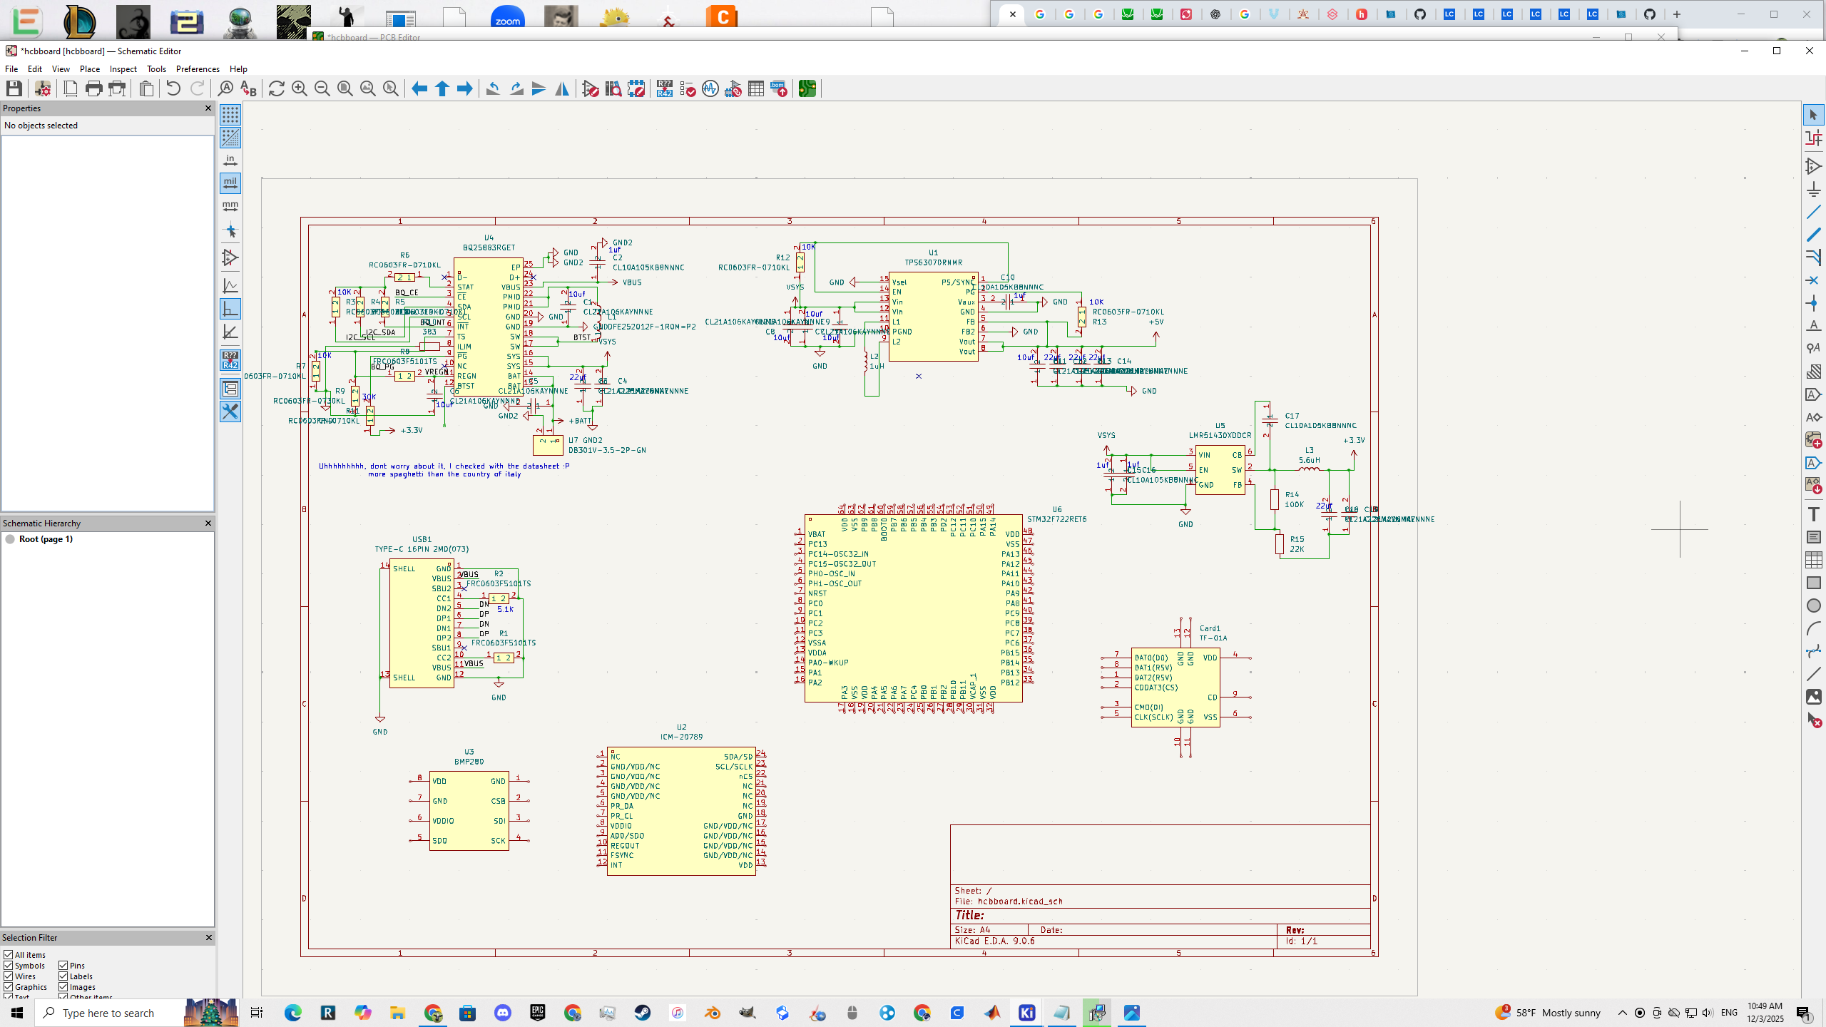Select Root (page 1) in hierarchy
Screen dimensions: 1826x1027
click(x=46, y=539)
